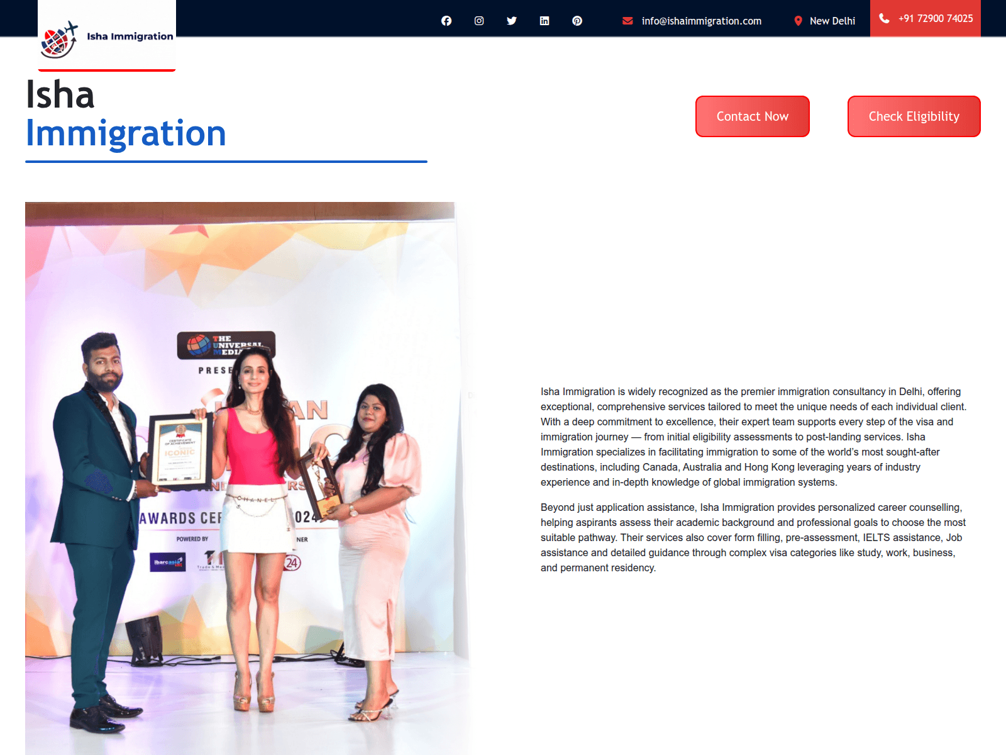The image size is (1006, 755).
Task: Click the map pin location icon
Action: pos(798,21)
